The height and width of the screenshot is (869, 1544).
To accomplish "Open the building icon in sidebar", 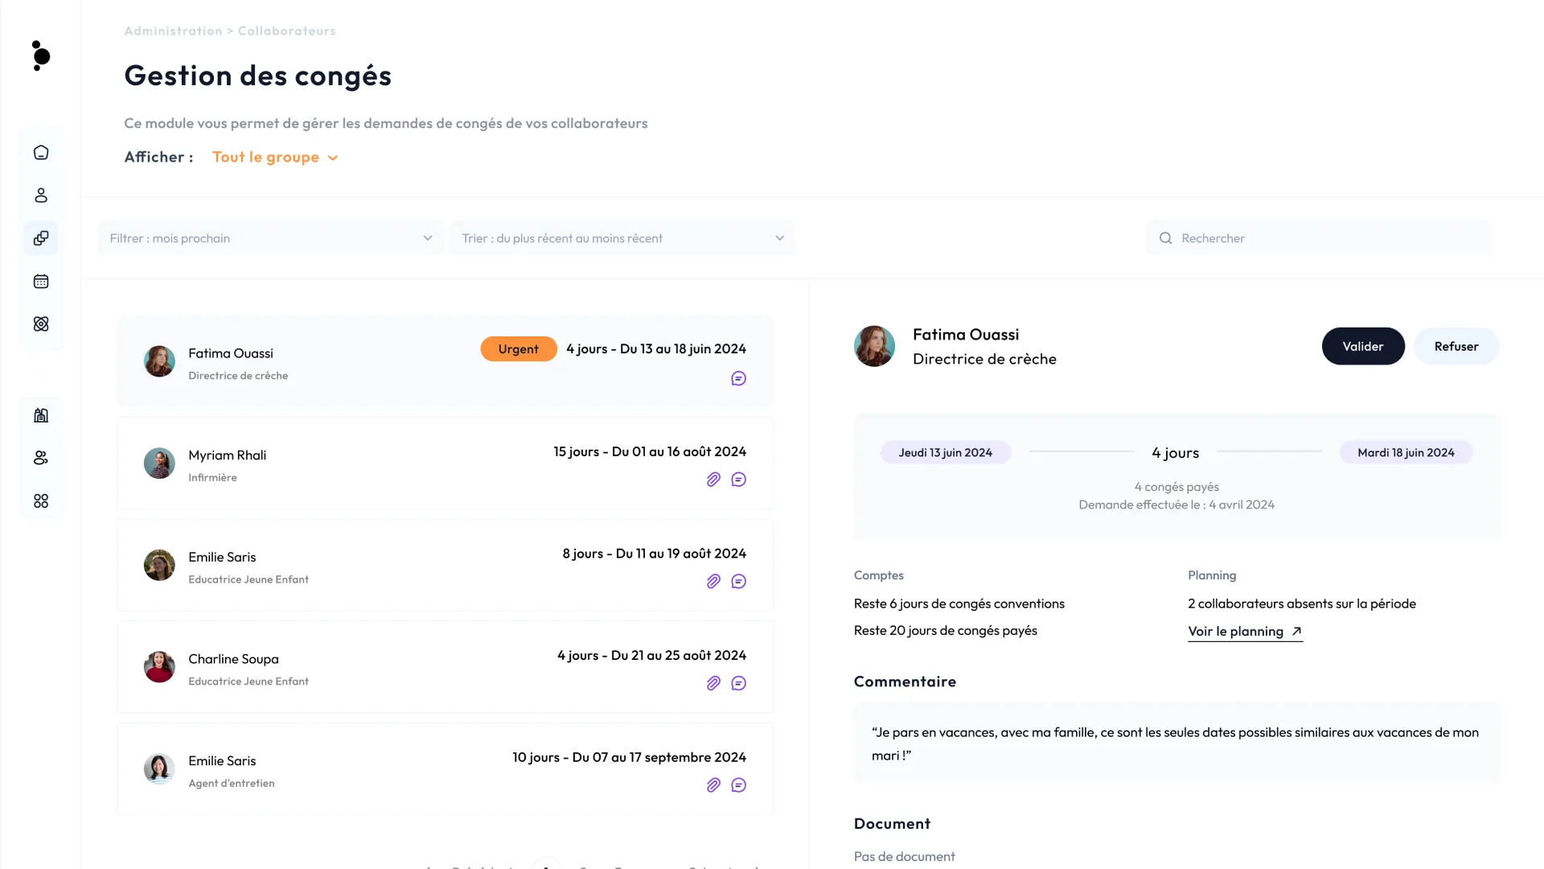I will (x=41, y=415).
